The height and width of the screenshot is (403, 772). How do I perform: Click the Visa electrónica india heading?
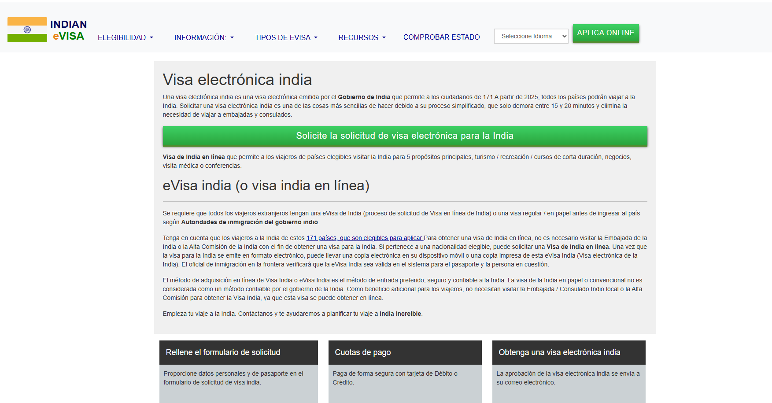coord(237,80)
